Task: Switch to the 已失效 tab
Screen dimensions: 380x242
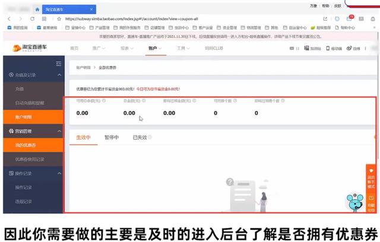Action: pos(139,138)
